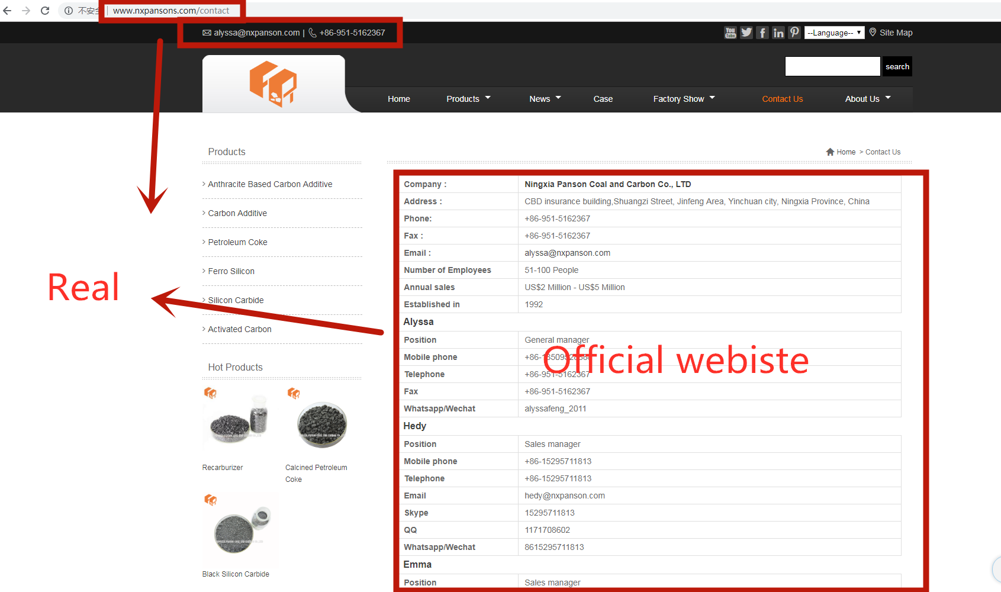Open Black Silicon Carbide product thumbnail
1001x592 pixels.
238,527
